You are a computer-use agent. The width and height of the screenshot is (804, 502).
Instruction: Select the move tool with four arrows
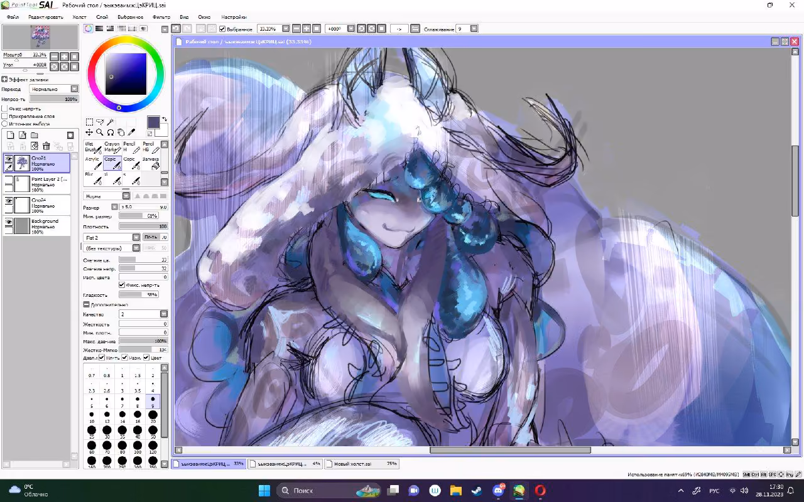(x=89, y=132)
